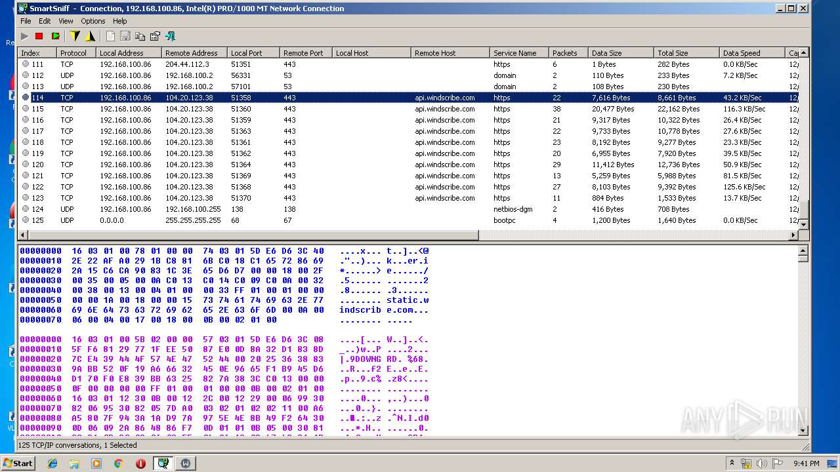The width and height of the screenshot is (840, 472).
Task: Open Opera browser from the taskbar
Action: pyautogui.click(x=140, y=463)
